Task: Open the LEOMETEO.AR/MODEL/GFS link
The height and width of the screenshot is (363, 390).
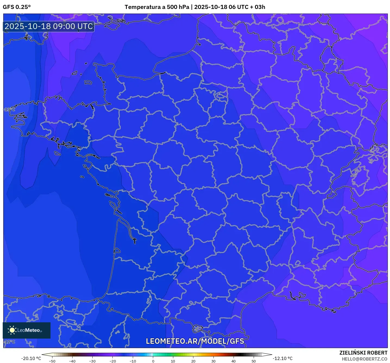Action: (195, 341)
